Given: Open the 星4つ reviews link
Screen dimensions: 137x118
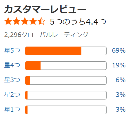Looking at the screenshot, I should tap(12, 65).
